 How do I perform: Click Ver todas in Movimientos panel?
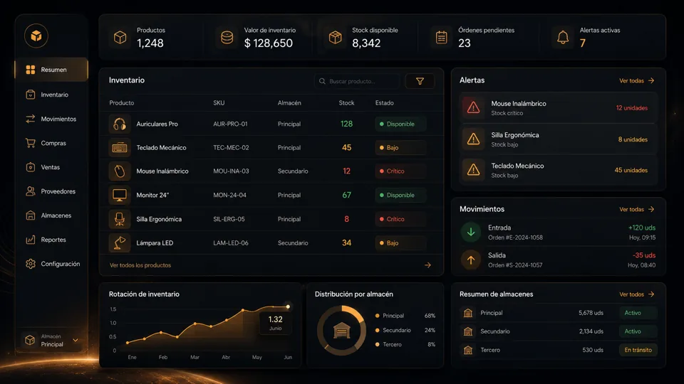point(636,209)
